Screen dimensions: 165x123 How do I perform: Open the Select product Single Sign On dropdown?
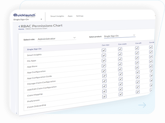[x=120, y=36]
